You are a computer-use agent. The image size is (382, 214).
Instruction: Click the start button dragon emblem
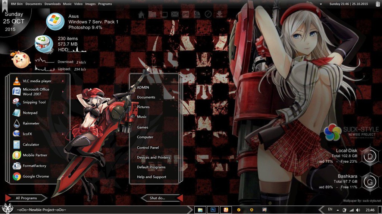coord(7,208)
